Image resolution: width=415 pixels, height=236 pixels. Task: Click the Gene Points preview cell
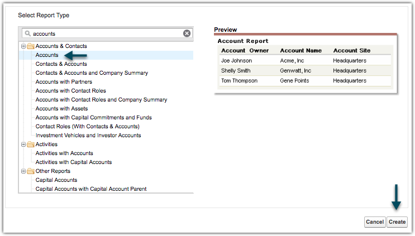(x=294, y=80)
